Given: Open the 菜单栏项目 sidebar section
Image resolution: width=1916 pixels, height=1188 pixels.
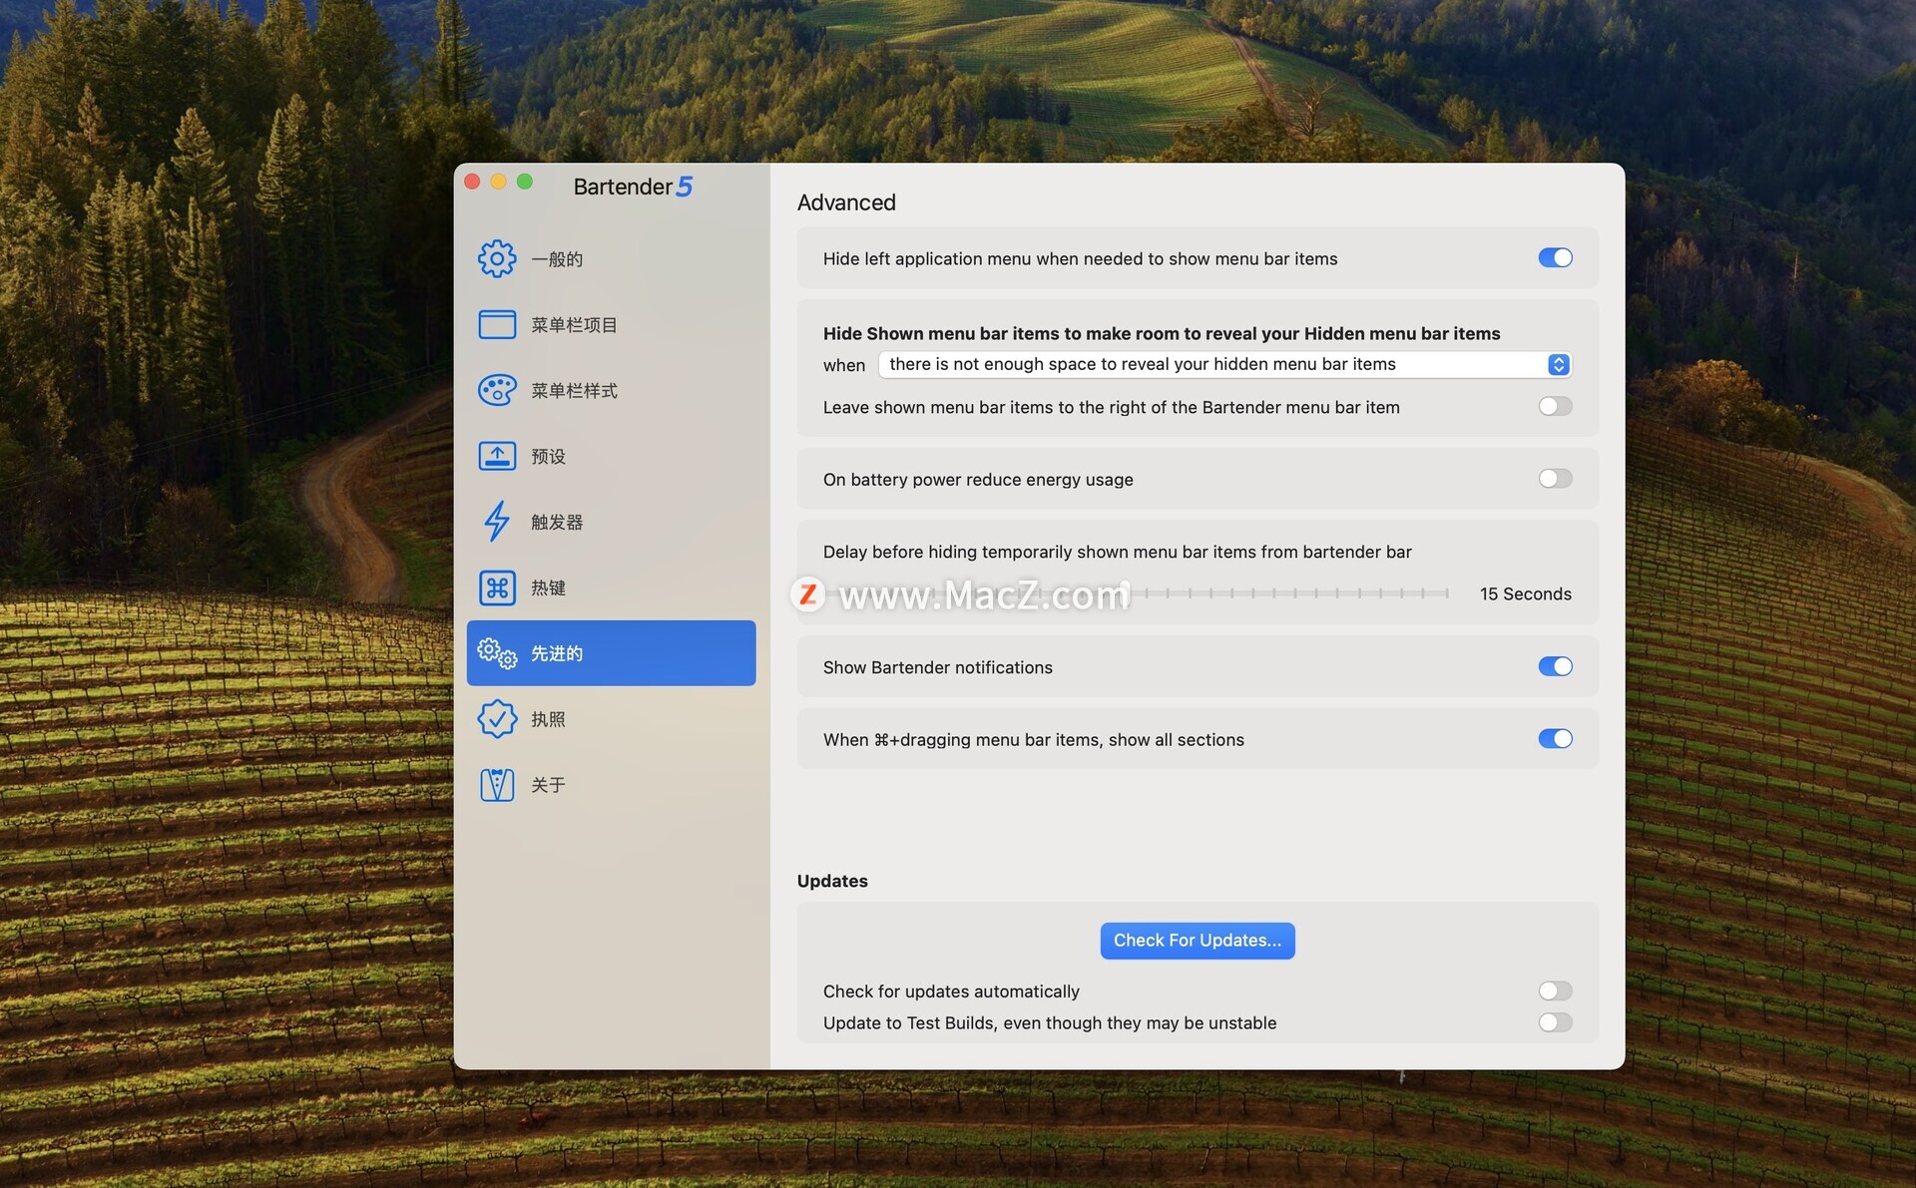Looking at the screenshot, I should coord(611,325).
